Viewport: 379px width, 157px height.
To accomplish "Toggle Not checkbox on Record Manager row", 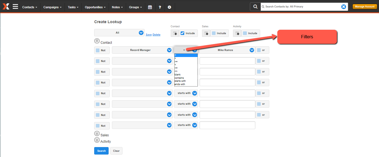I will click(x=98, y=50).
